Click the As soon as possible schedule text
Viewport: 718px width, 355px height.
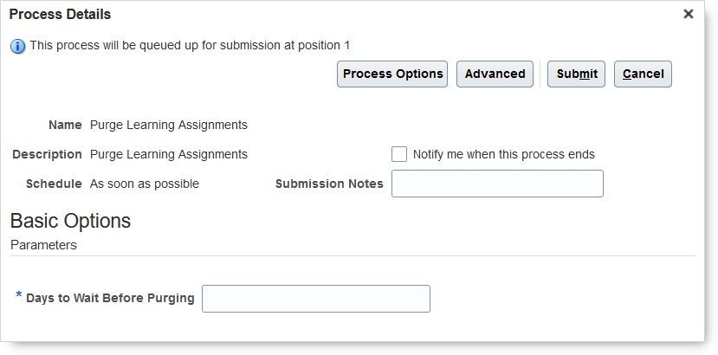[145, 184]
